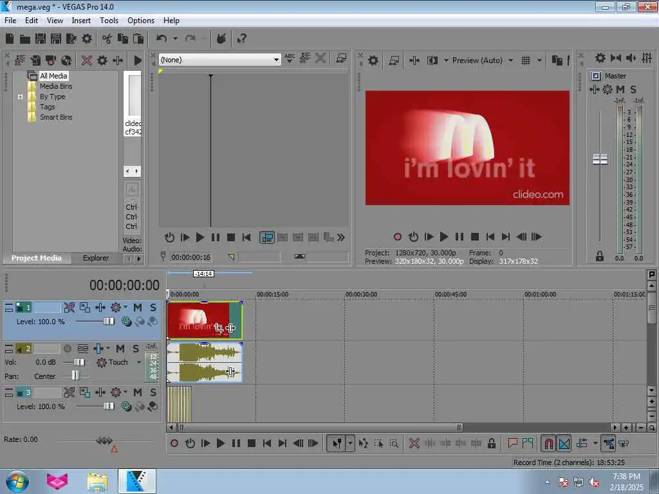The height and width of the screenshot is (494, 659).
Task: Click the trimmer timecode field 00:00:00:16
Action: pyautogui.click(x=190, y=257)
